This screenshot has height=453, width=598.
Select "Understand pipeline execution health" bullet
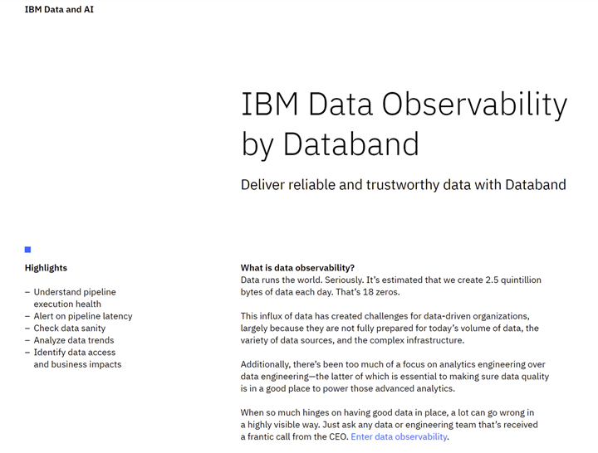tap(75, 298)
